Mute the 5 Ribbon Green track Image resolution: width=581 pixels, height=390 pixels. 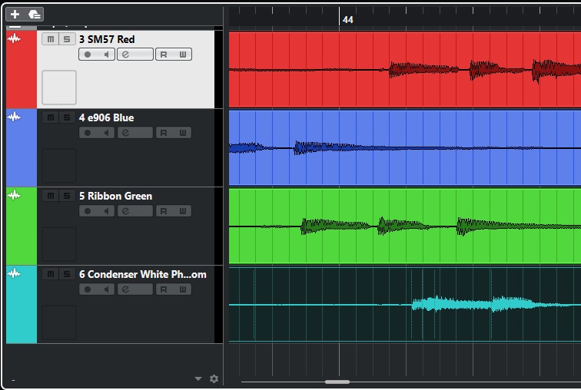[51, 196]
